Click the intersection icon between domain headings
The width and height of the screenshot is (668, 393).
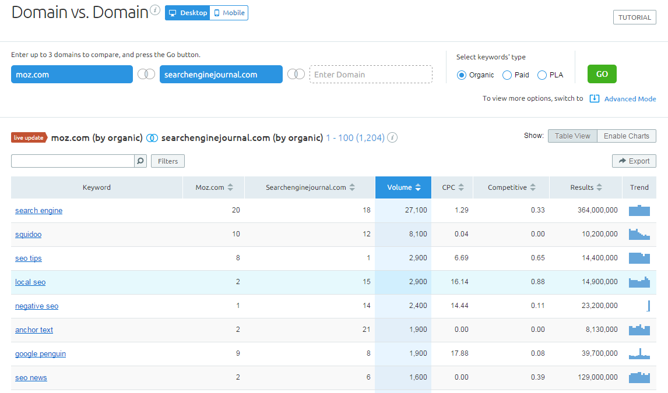coord(152,138)
